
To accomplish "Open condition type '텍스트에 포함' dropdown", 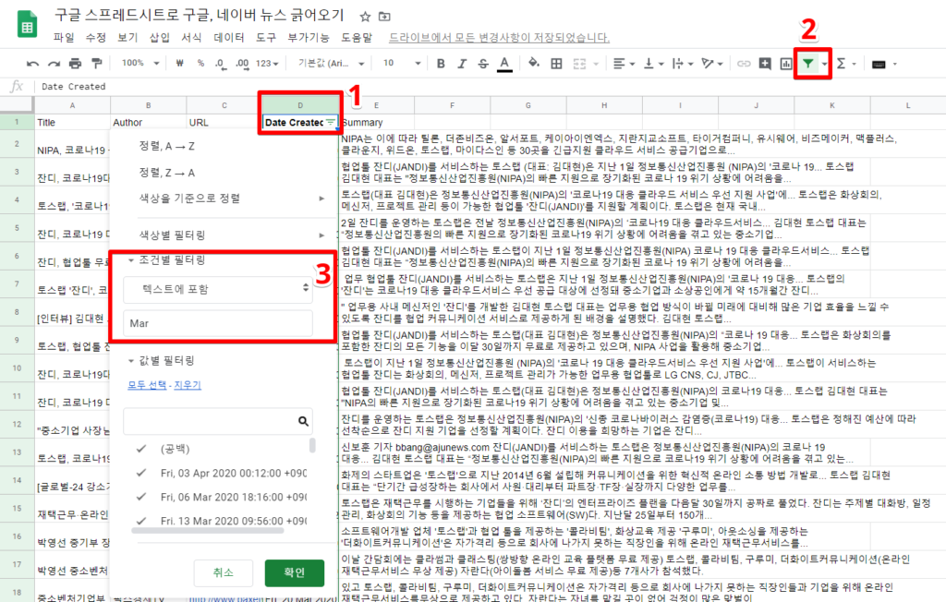I will pos(218,289).
